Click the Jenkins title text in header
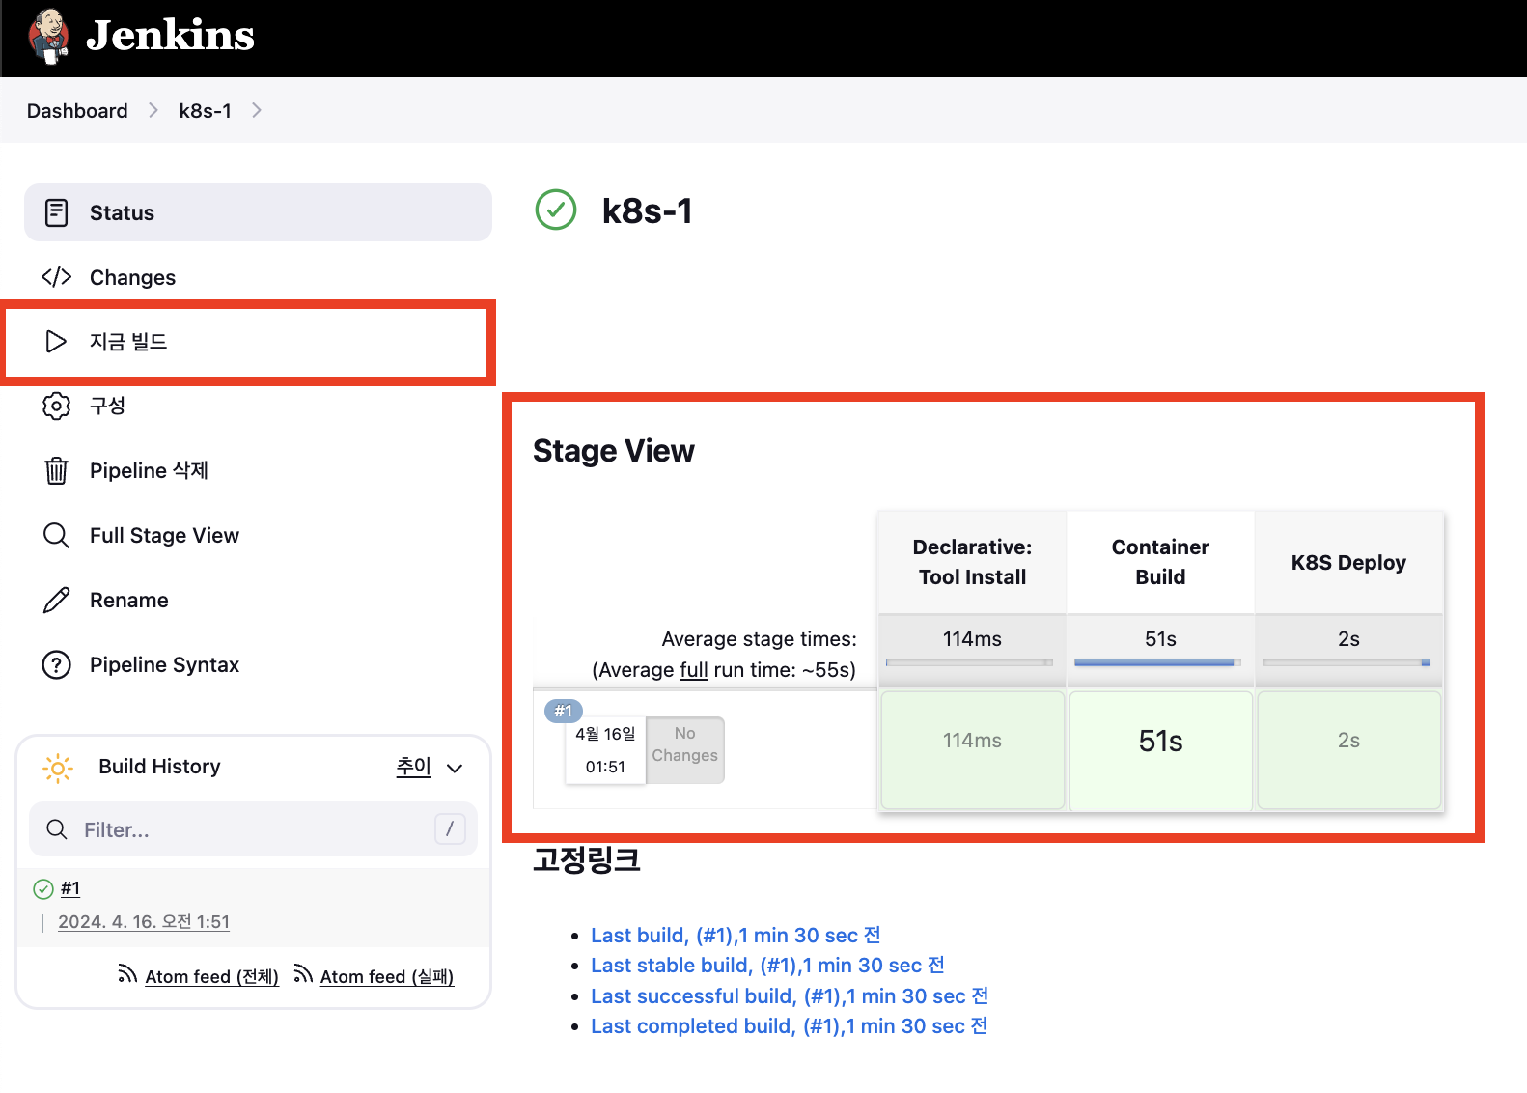 click(x=171, y=36)
